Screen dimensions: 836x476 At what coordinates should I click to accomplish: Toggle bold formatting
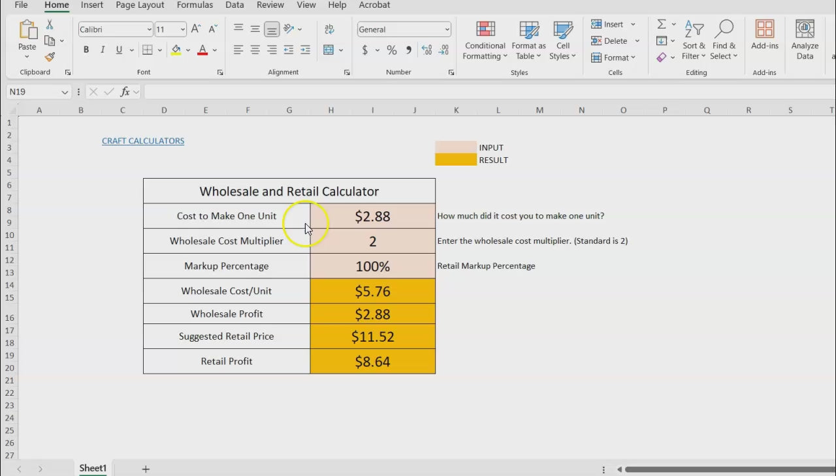coord(86,50)
